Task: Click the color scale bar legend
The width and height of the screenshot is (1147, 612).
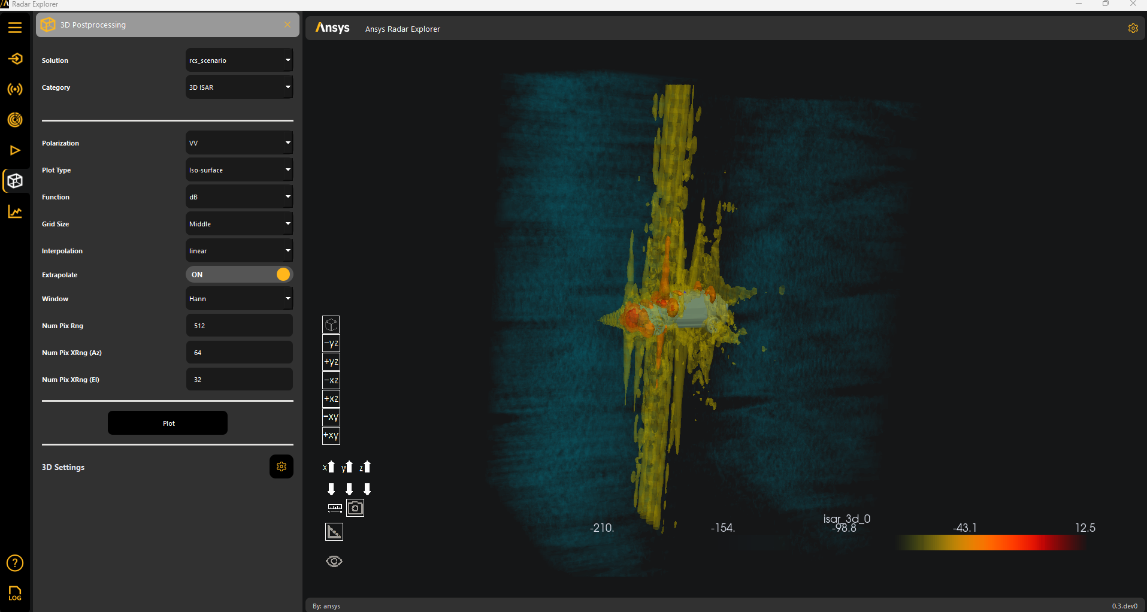Action: pyautogui.click(x=991, y=543)
